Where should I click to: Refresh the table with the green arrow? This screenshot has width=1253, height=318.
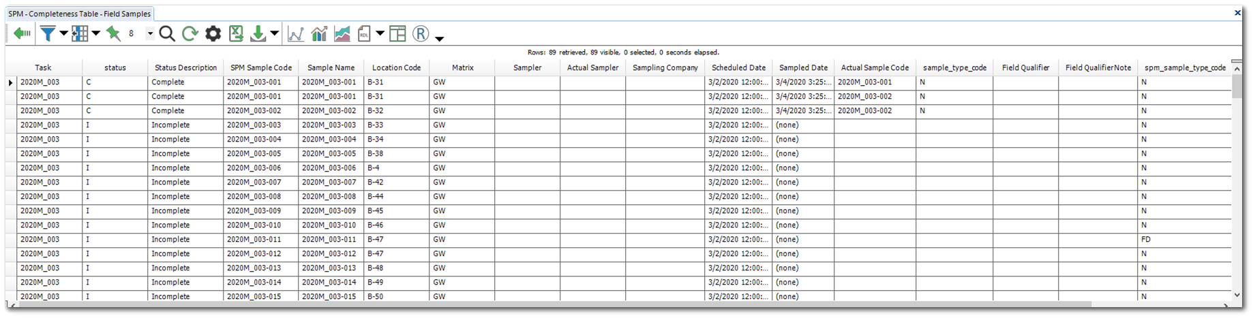click(190, 33)
